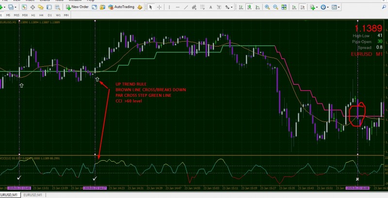Click the blue window icon beside New Order
Image resolution: width=388 pixels, height=198 pixels.
(x=94, y=7)
